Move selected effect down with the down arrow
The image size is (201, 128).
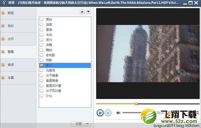pos(88,12)
